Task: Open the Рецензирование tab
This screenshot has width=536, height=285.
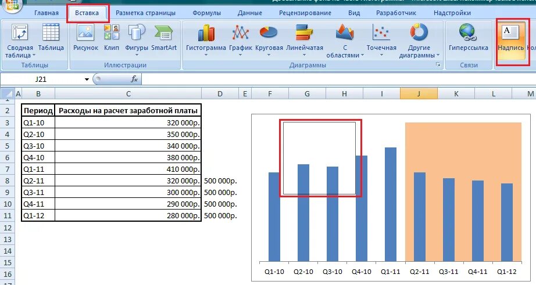Action: click(305, 13)
